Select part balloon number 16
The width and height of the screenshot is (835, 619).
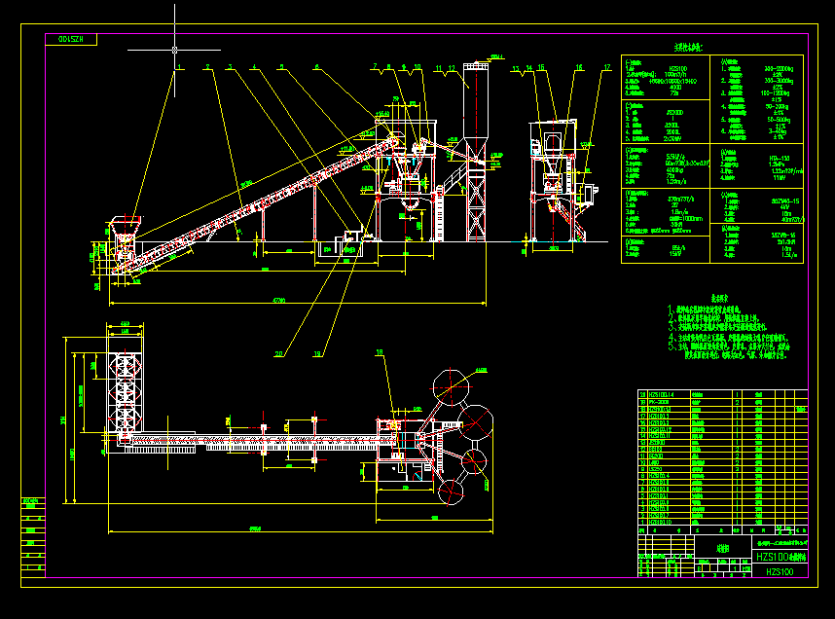point(579,68)
